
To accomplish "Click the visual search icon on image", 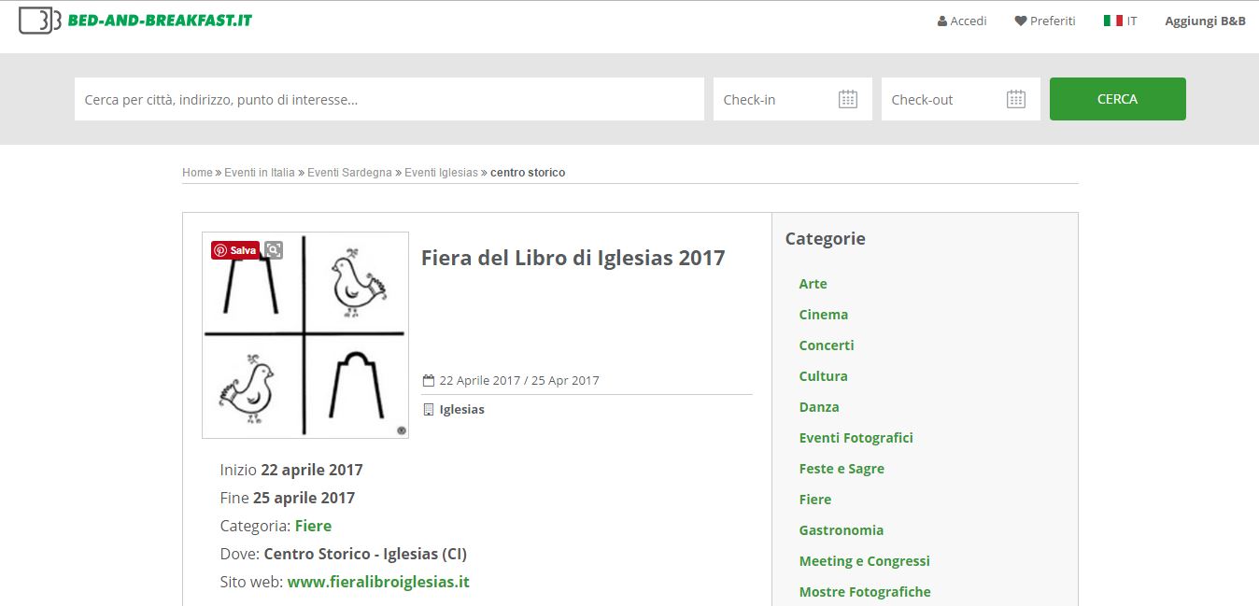I will coord(273,250).
